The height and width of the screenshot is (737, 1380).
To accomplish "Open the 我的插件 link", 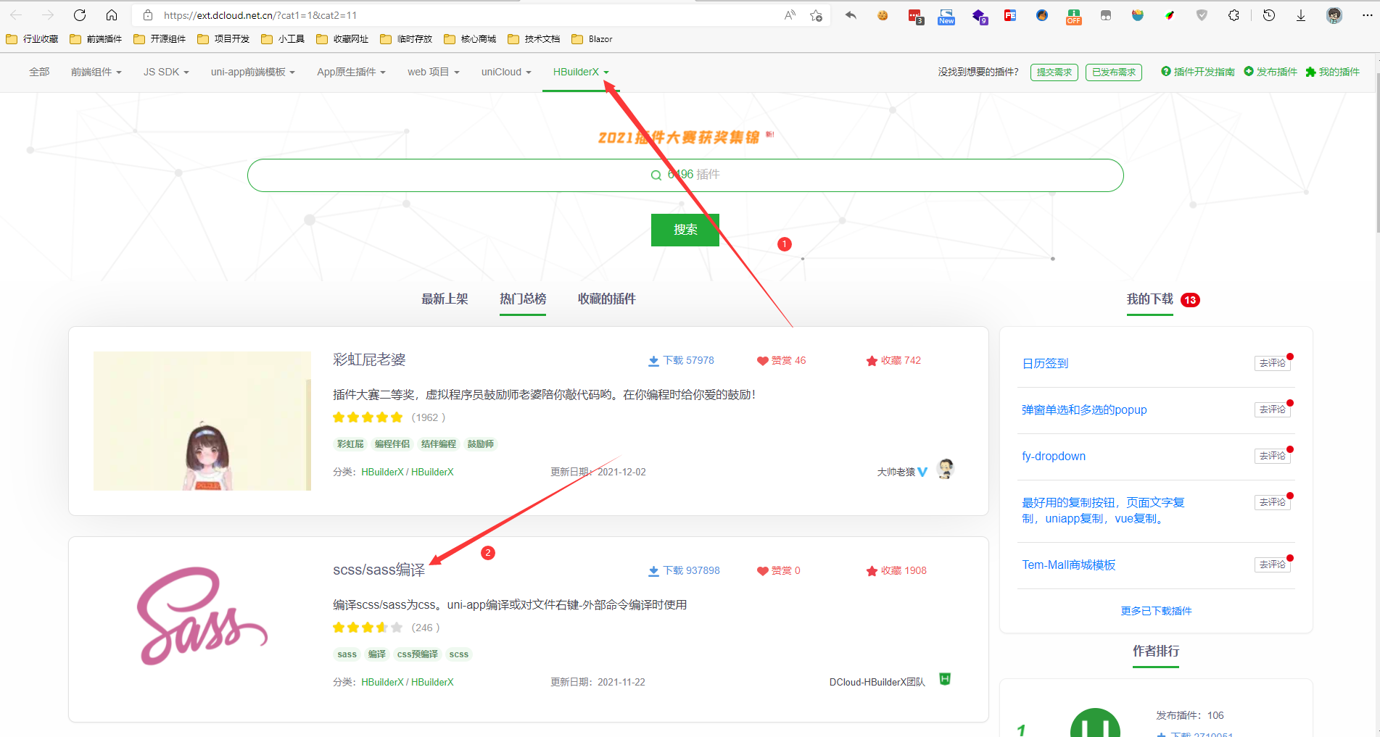I will click(1333, 72).
